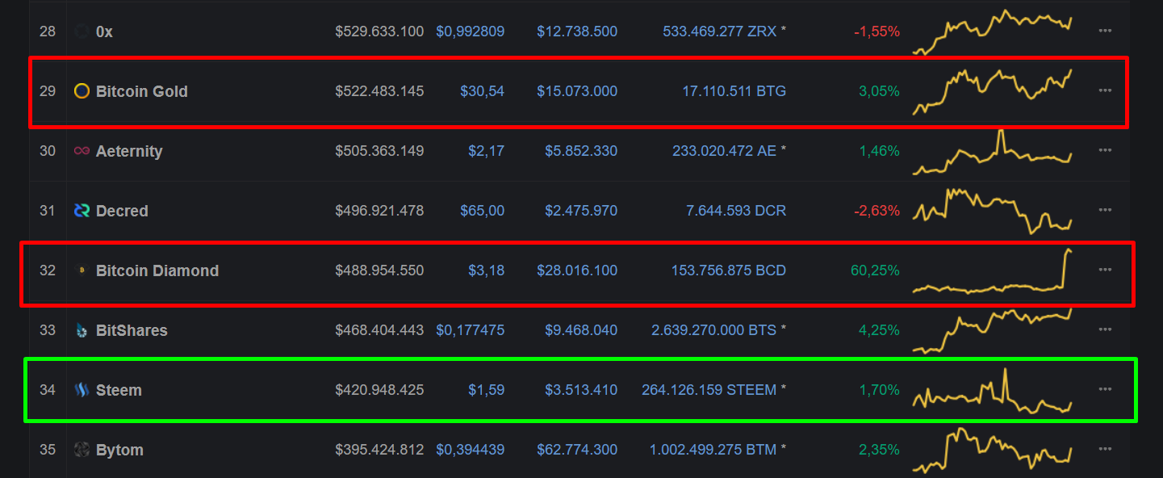Click the Bitcoin Gold volume $15.073.000
The height and width of the screenshot is (478, 1163).
[577, 91]
